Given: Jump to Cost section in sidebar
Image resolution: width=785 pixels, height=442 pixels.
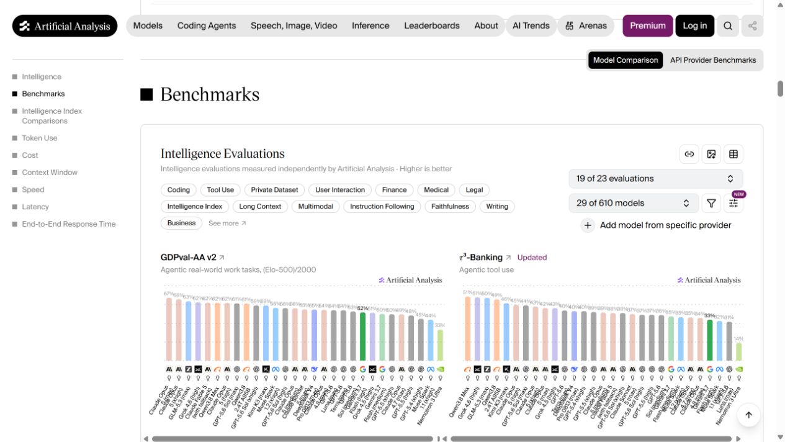Looking at the screenshot, I should (x=30, y=155).
